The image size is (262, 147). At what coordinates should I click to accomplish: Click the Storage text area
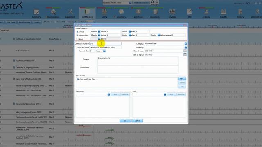pyautogui.click(x=138, y=61)
